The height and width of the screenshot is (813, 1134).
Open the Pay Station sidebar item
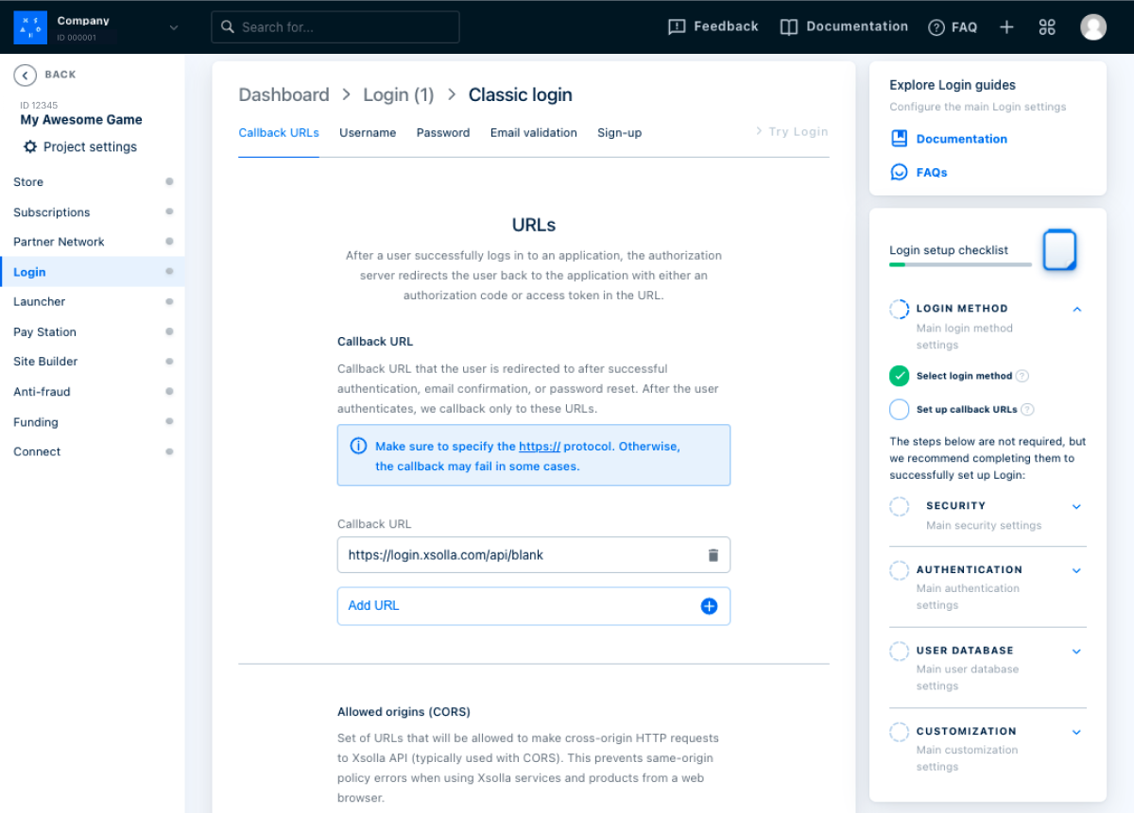pos(44,332)
